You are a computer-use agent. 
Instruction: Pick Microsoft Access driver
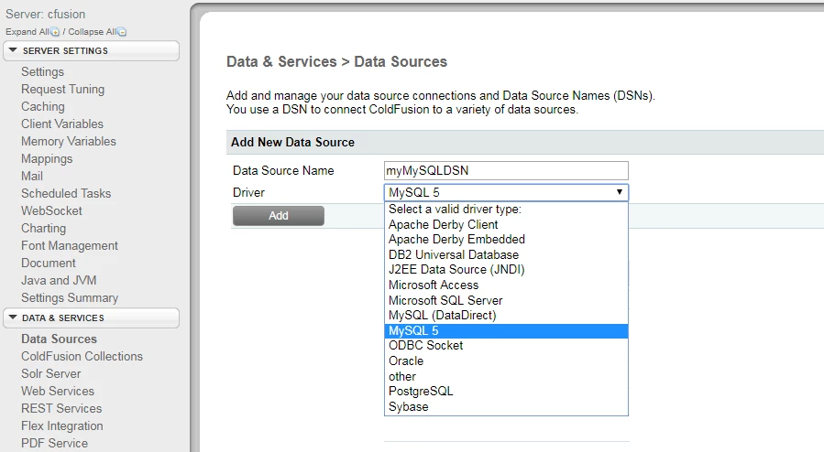506,285
